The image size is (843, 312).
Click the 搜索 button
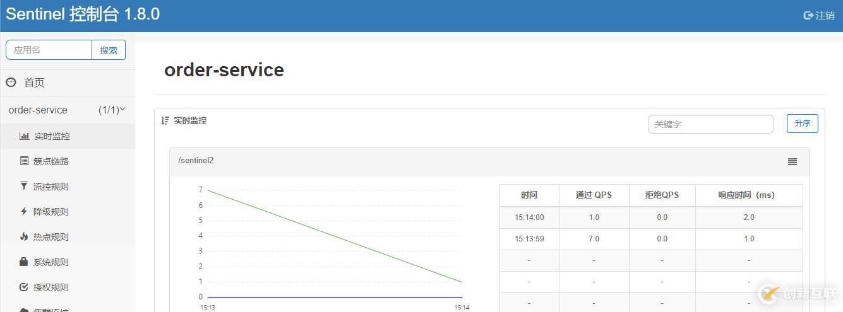[x=109, y=50]
